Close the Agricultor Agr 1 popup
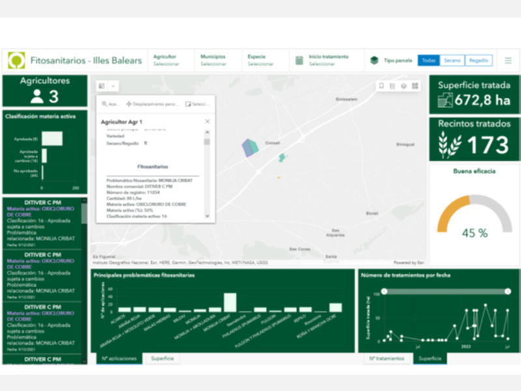Screen dimensions: 521x391 (x=208, y=121)
